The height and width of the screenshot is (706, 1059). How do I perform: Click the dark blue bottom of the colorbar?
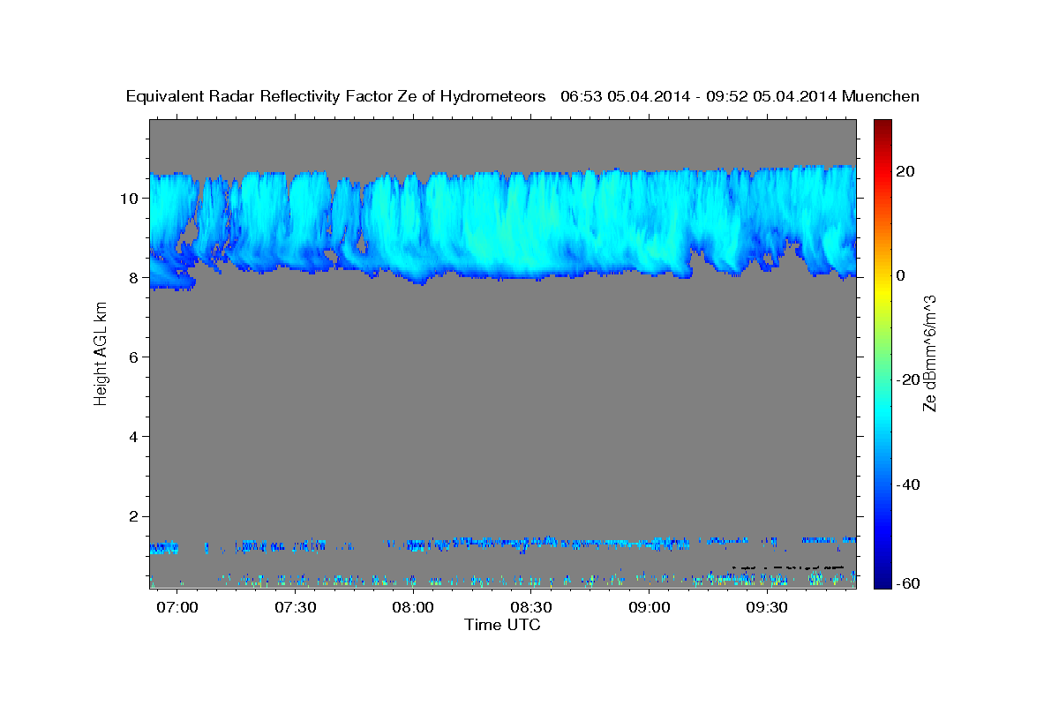(x=882, y=582)
